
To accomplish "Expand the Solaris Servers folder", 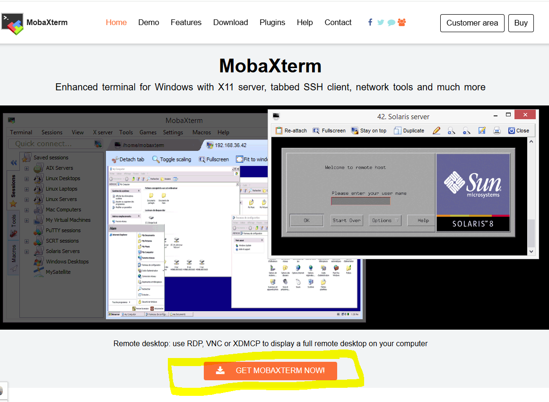I will (26, 252).
